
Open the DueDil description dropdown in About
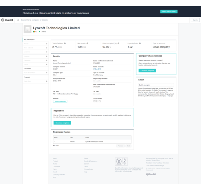[x=156, y=85]
